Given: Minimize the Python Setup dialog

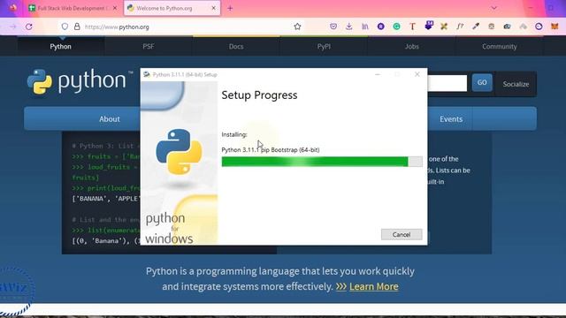Looking at the screenshot, I should pyautogui.click(x=378, y=74).
